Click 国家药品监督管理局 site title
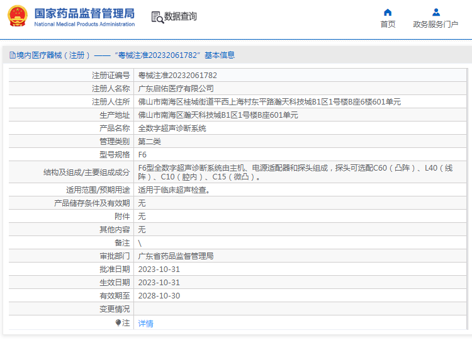472x340 pixels. point(84,13)
